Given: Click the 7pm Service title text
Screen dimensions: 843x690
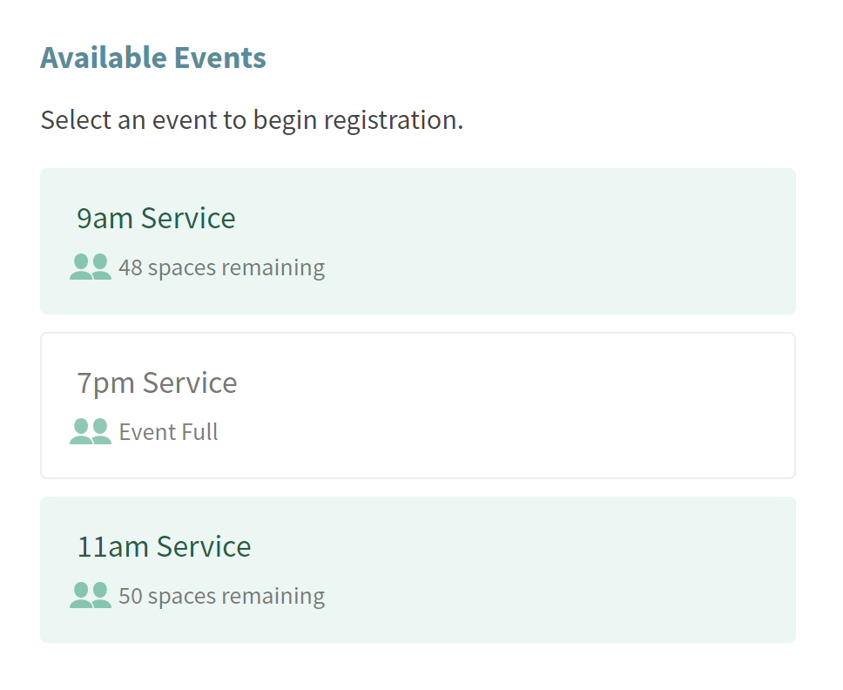Looking at the screenshot, I should [158, 382].
